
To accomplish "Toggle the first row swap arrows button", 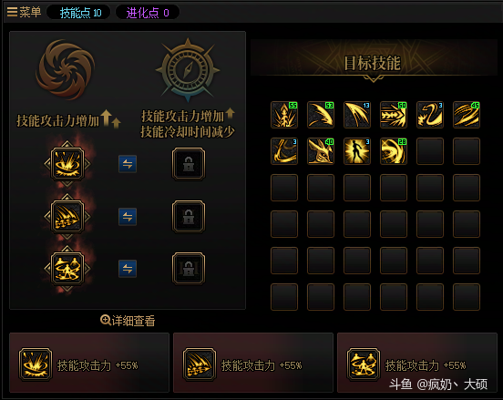I will [128, 164].
